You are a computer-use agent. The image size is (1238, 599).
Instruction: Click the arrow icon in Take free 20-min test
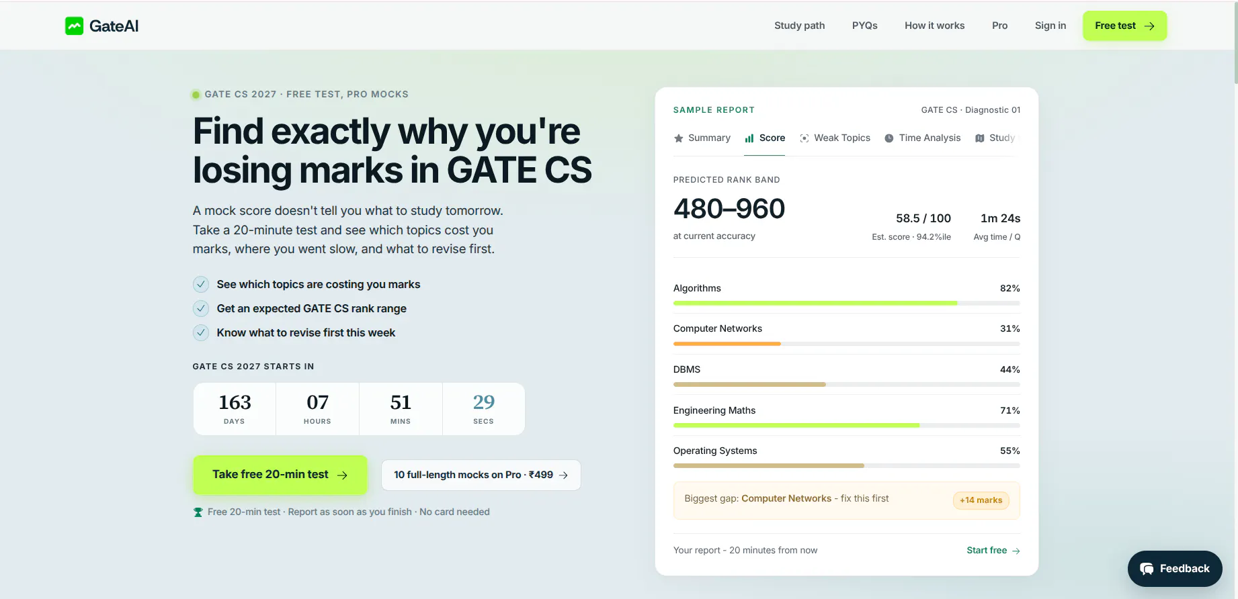click(342, 475)
